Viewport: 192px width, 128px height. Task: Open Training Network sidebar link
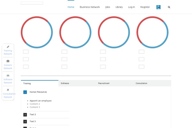[x=8, y=52]
